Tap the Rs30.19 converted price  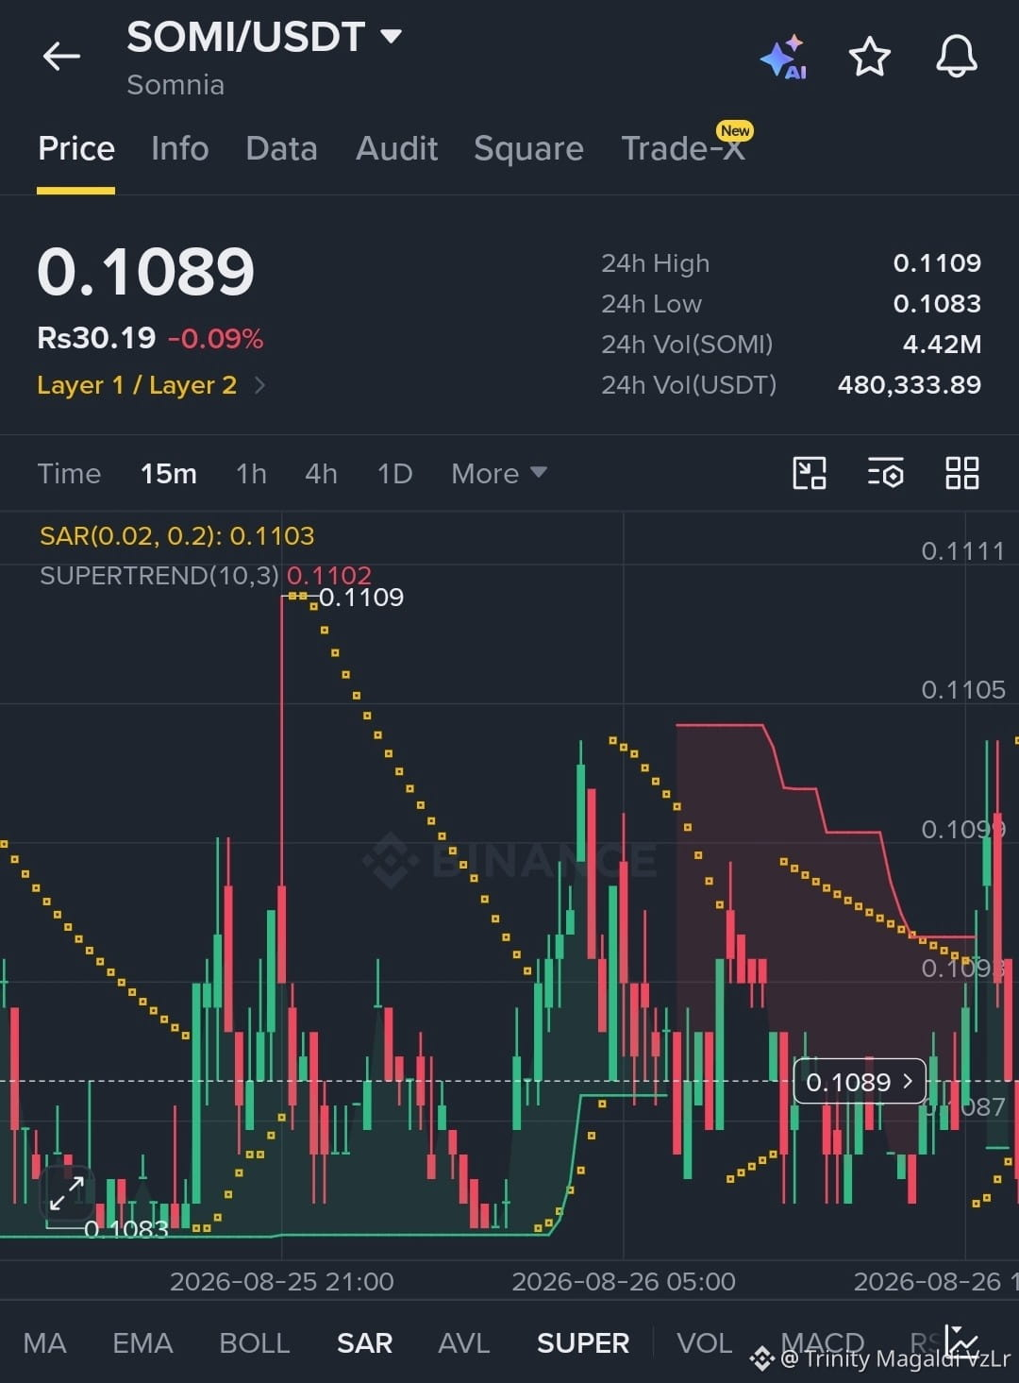tap(96, 338)
